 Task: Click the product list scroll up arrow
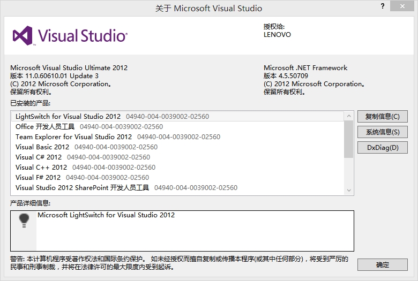349,116
